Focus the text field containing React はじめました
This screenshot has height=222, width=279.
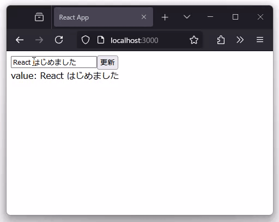click(x=54, y=62)
